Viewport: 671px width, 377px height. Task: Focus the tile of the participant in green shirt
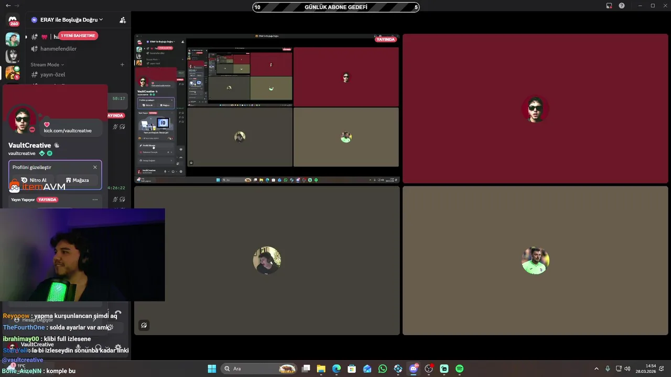[x=535, y=261]
